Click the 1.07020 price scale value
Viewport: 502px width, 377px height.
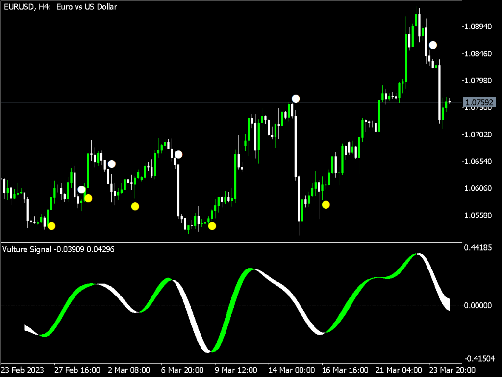click(x=478, y=134)
